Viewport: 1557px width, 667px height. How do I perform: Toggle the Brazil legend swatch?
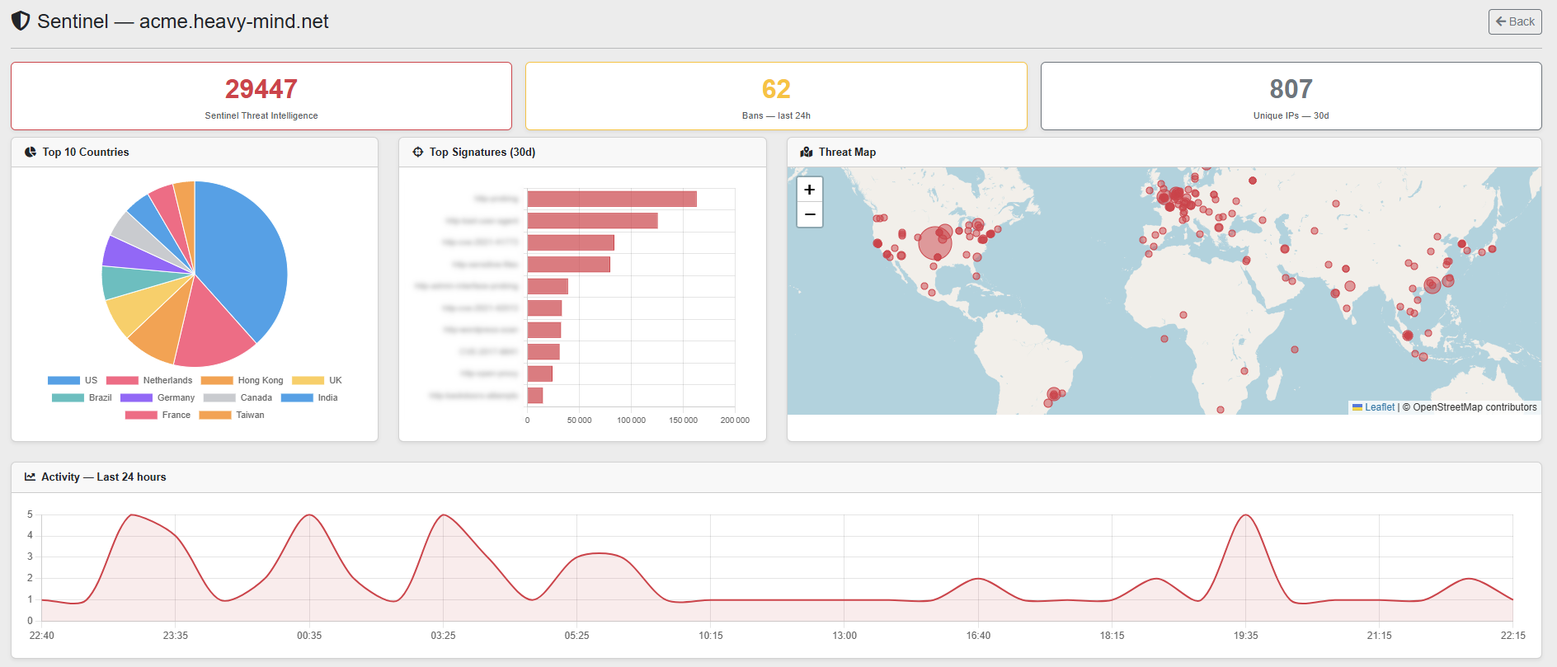68,397
